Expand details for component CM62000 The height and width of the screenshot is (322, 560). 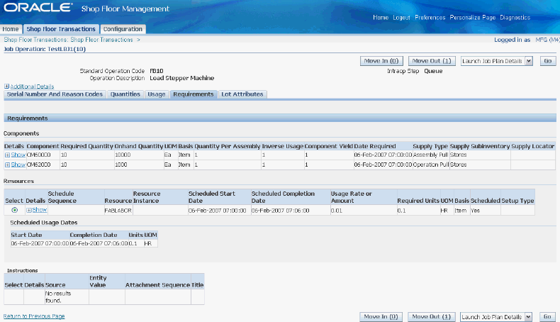pos(7,165)
